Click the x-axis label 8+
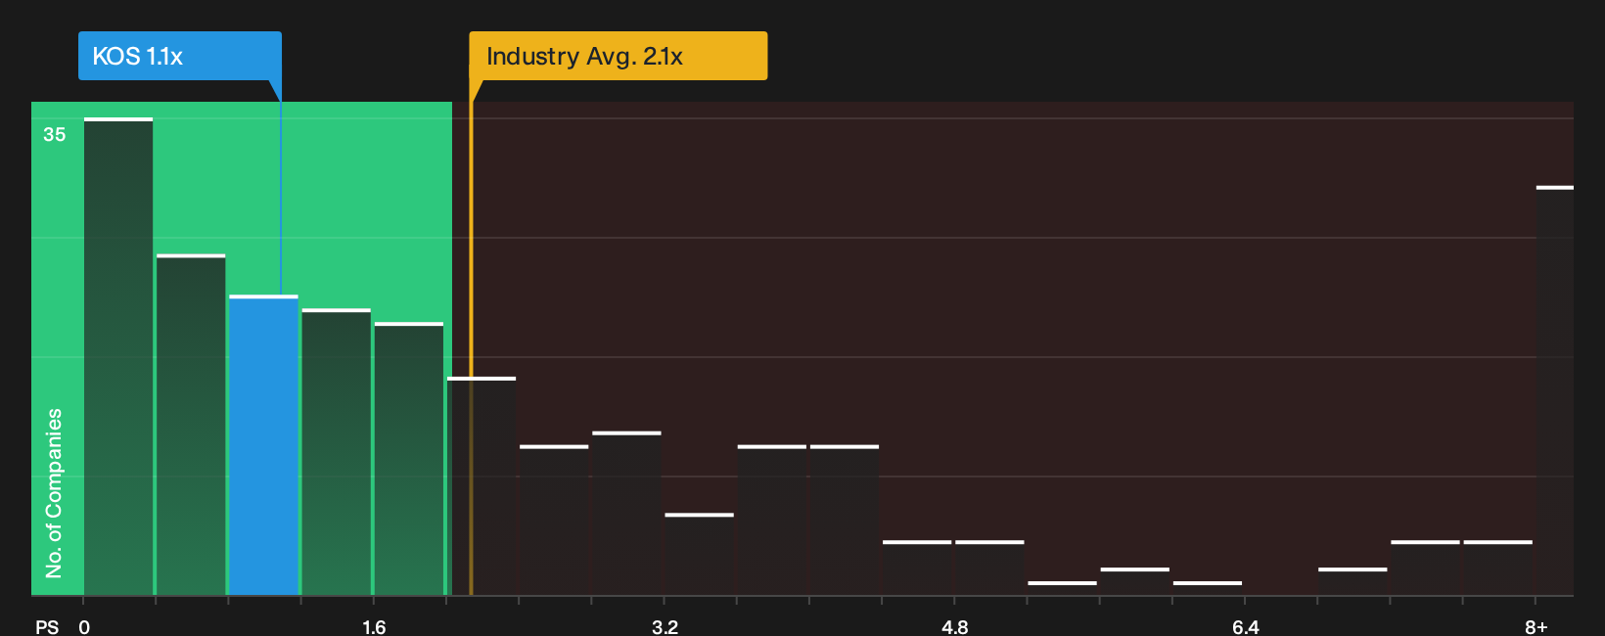 (1536, 626)
